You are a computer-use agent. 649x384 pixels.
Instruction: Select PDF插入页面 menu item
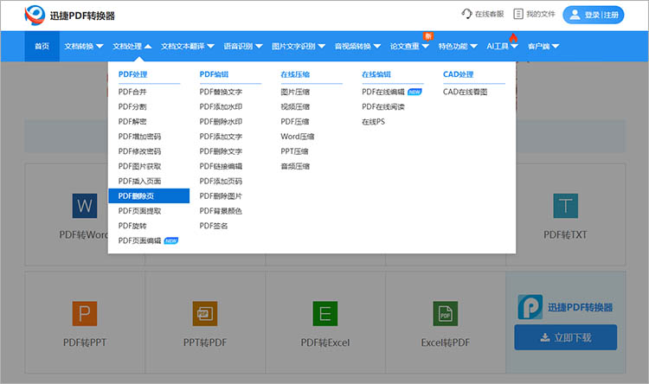[139, 182]
